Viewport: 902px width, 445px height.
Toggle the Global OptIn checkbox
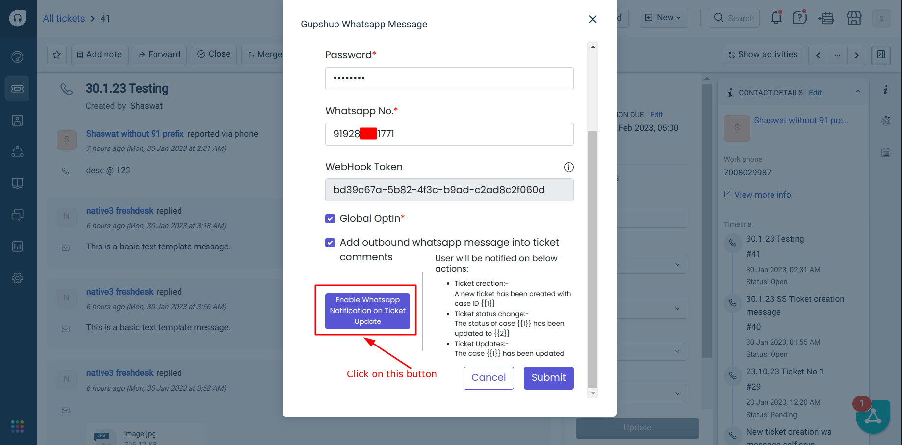click(330, 219)
